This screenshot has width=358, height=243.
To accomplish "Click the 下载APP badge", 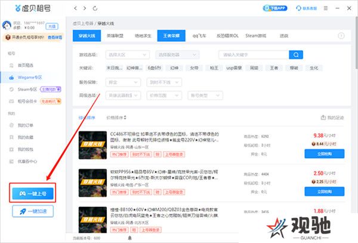I will click(275, 8).
